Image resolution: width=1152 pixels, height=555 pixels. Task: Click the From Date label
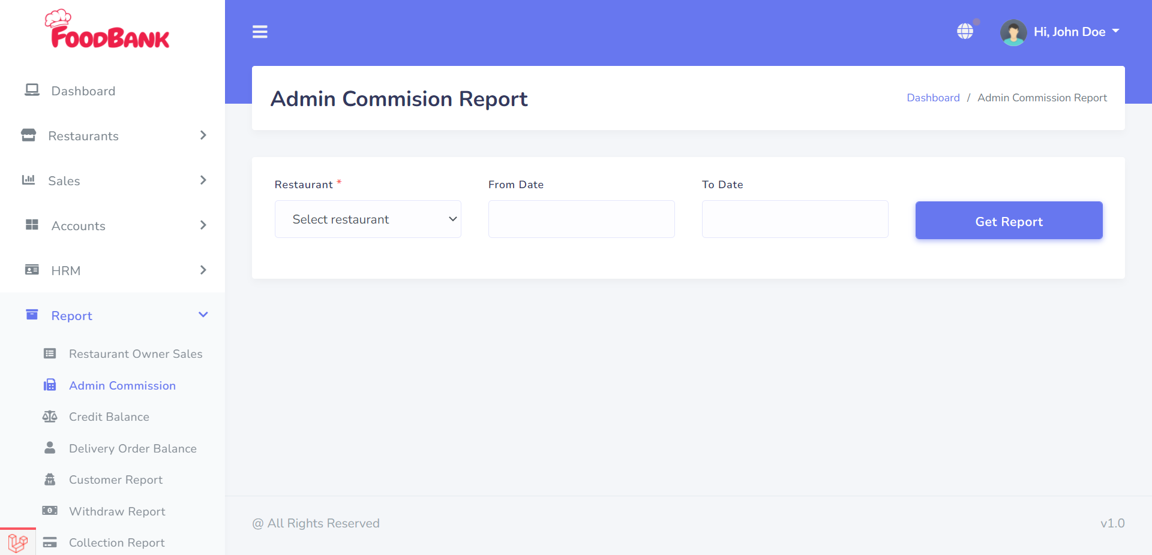(x=516, y=185)
